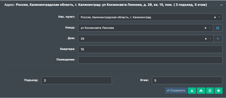Add a new house with plus icon
226x98 pixels.
(x=218, y=39)
